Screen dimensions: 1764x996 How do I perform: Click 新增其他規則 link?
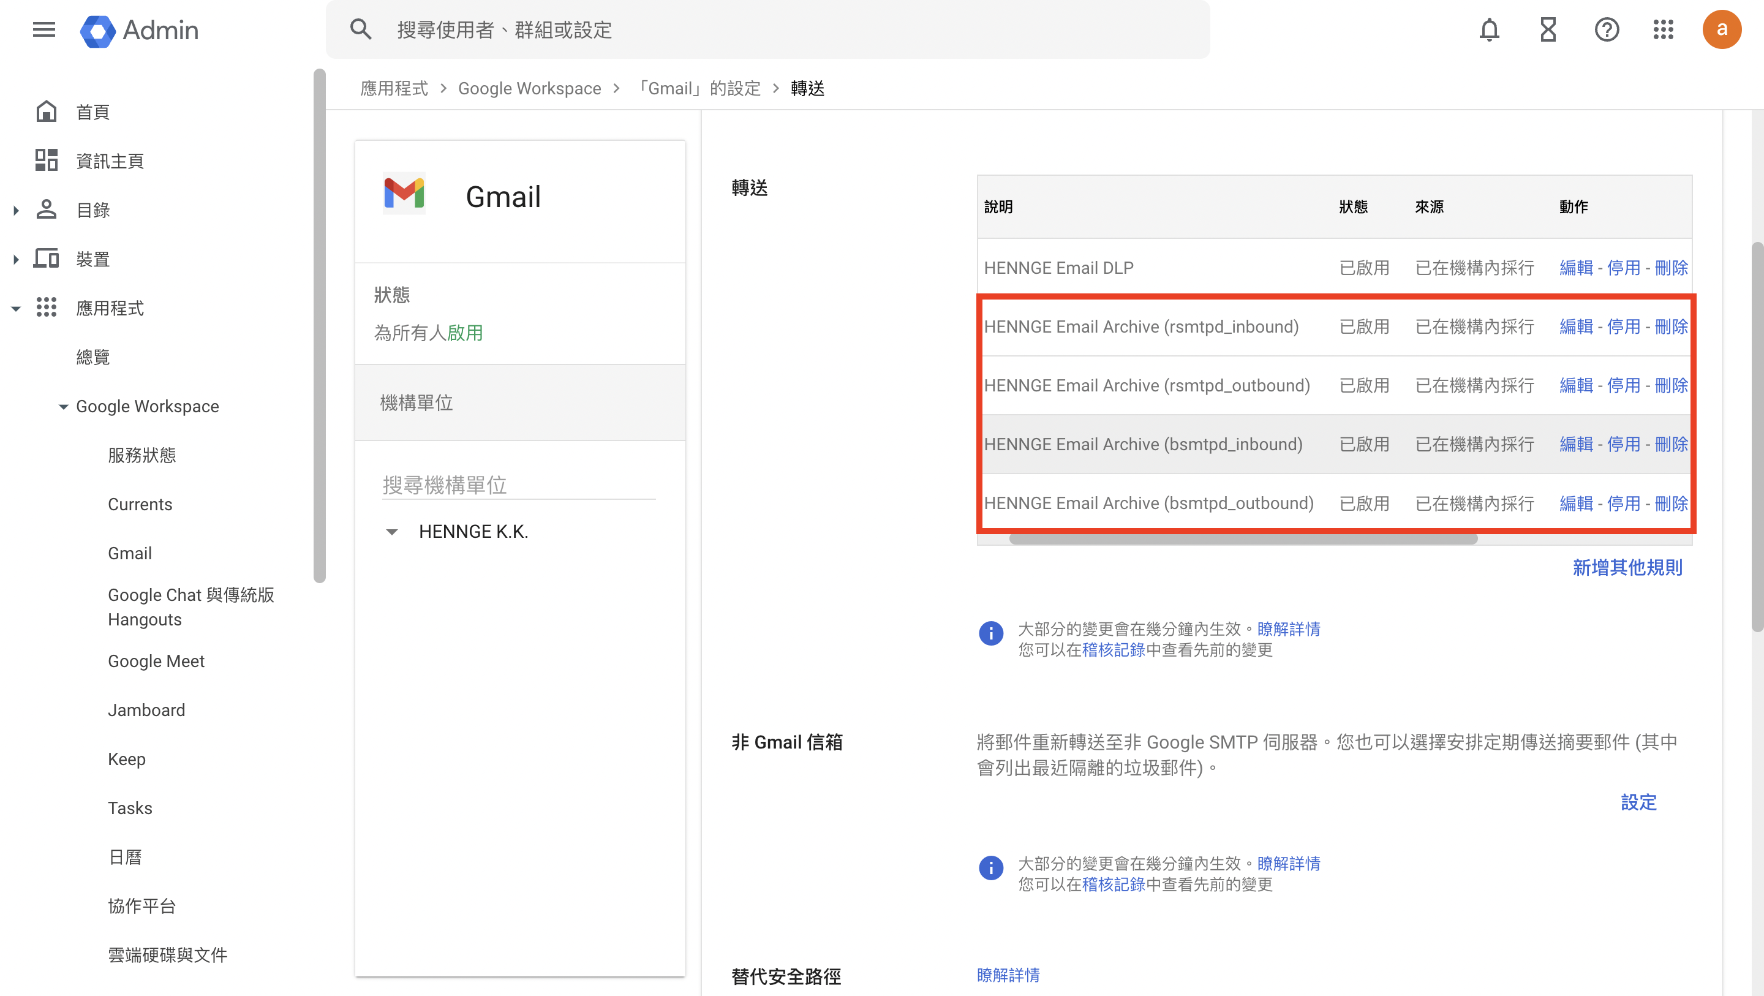[x=1627, y=568]
